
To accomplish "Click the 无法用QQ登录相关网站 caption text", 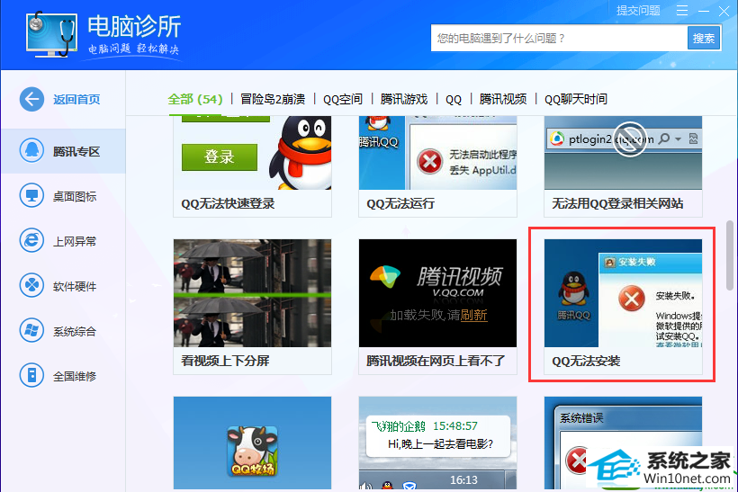I will tap(617, 203).
